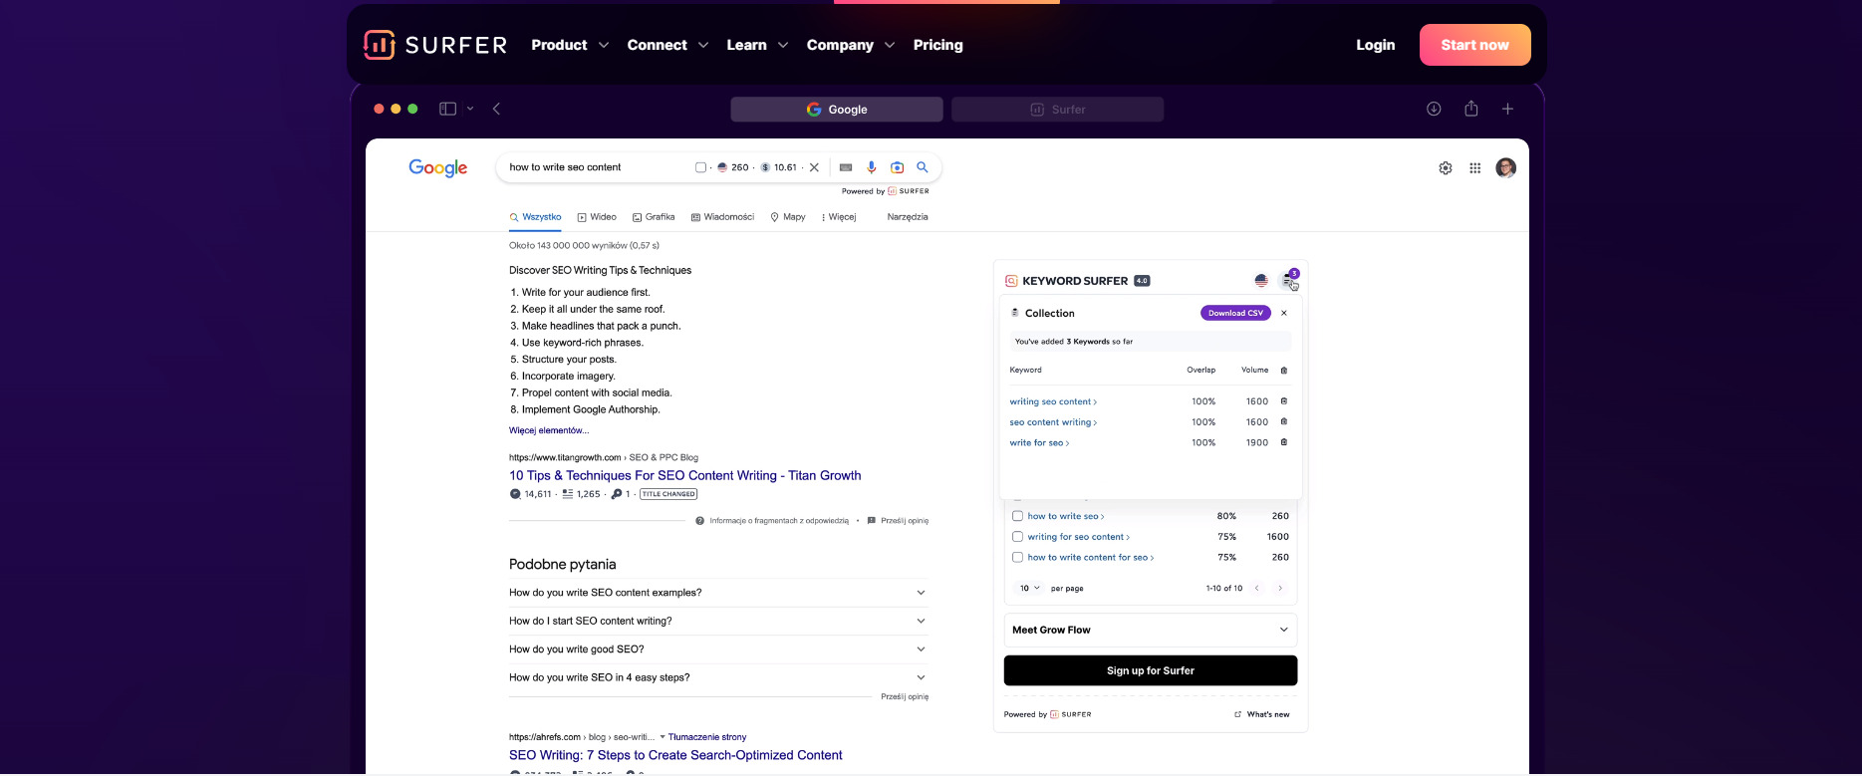Clear the search box with the X icon
1862x776 pixels.
click(x=814, y=167)
